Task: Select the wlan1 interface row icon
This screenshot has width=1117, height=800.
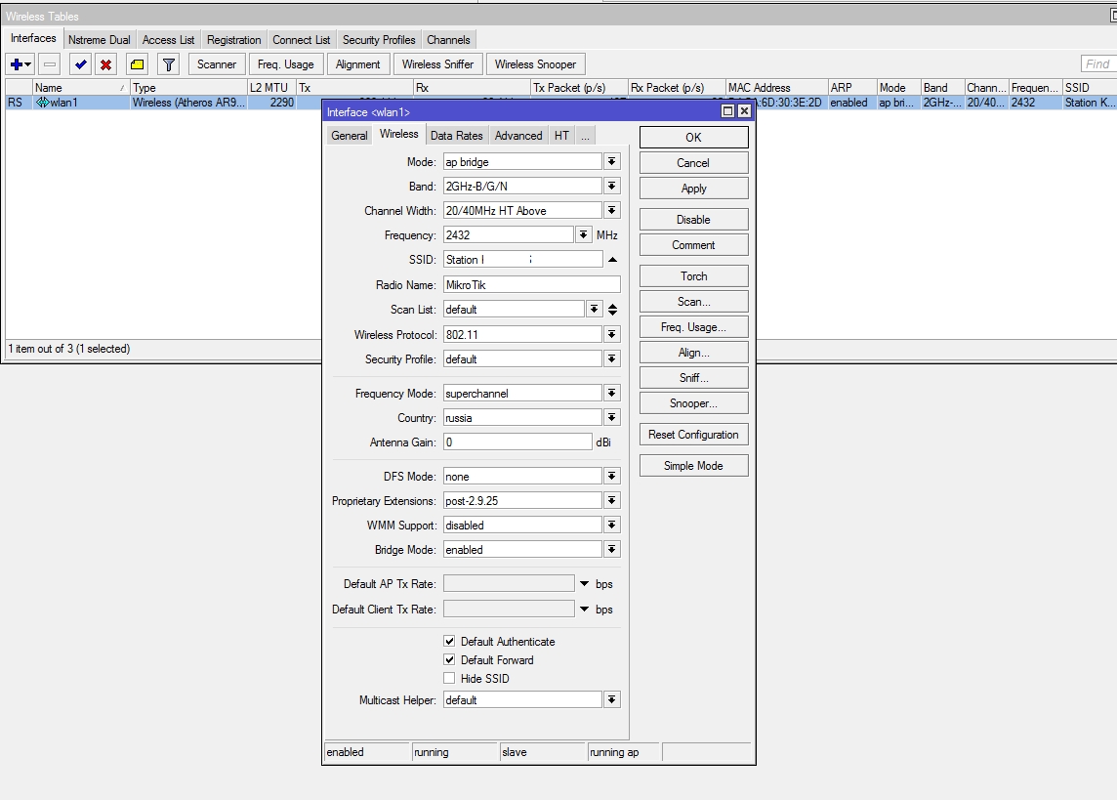Action: click(42, 103)
